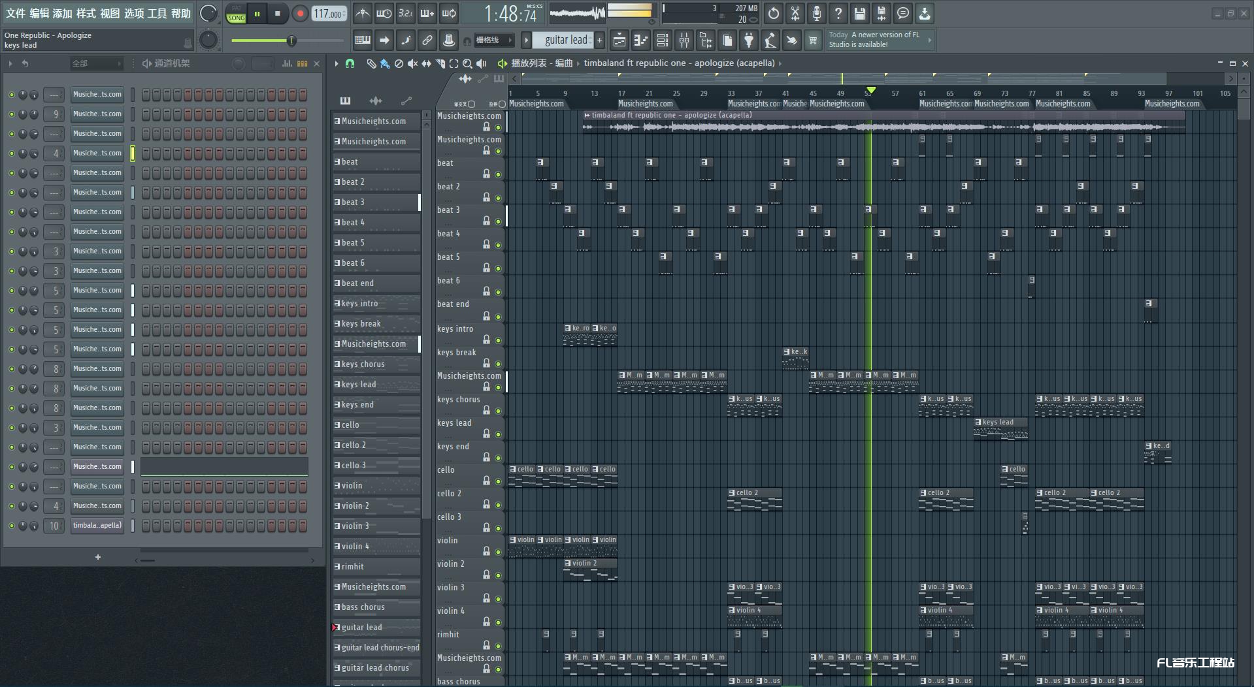Render audio with the export floppy-wave icon
This screenshot has width=1254, height=687.
click(x=881, y=13)
